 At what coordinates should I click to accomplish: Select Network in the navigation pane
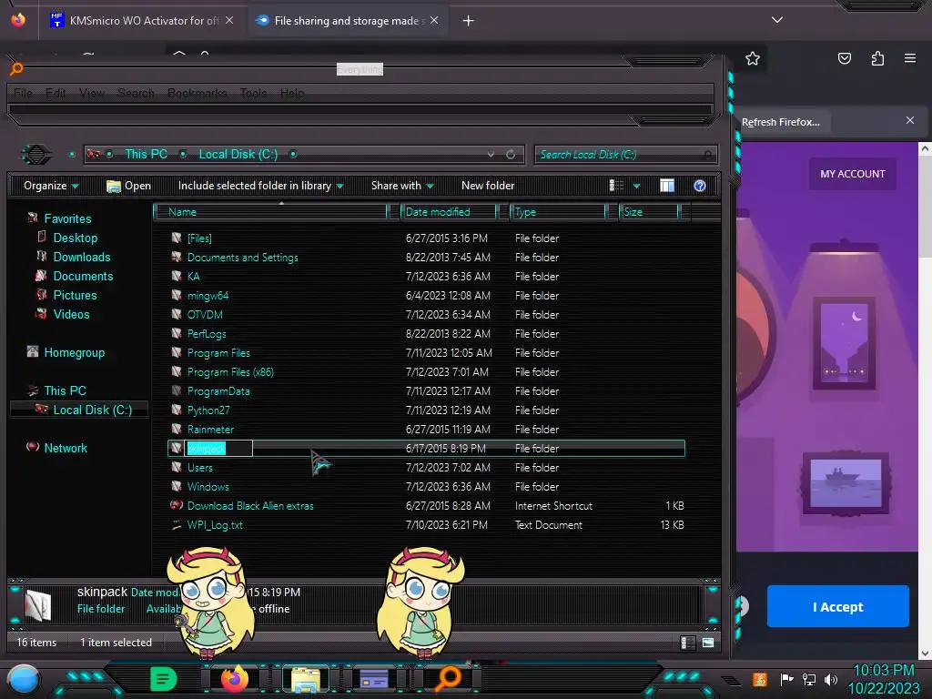click(57, 448)
